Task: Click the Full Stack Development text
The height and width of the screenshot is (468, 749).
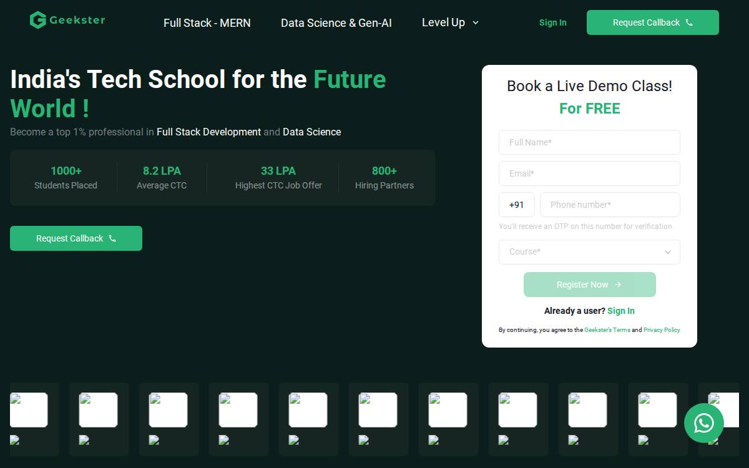Action: tap(209, 132)
